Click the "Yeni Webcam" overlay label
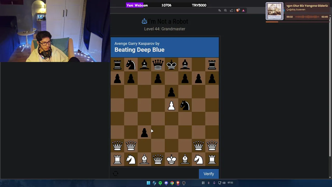 coord(137,5)
